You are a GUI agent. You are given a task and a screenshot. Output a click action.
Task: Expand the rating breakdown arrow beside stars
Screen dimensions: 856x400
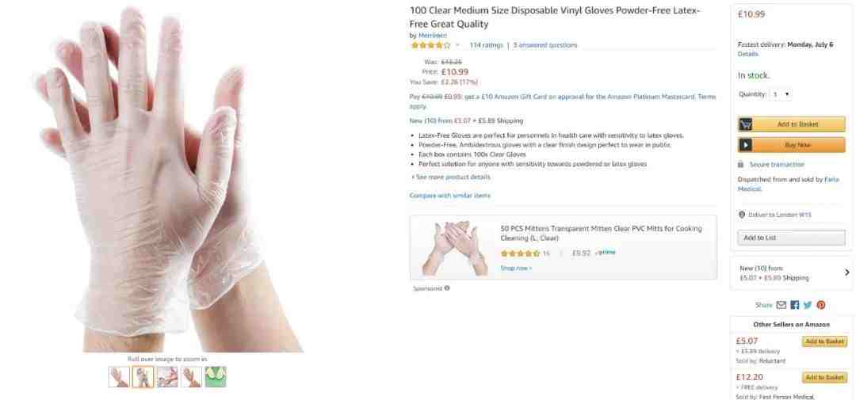coord(457,45)
